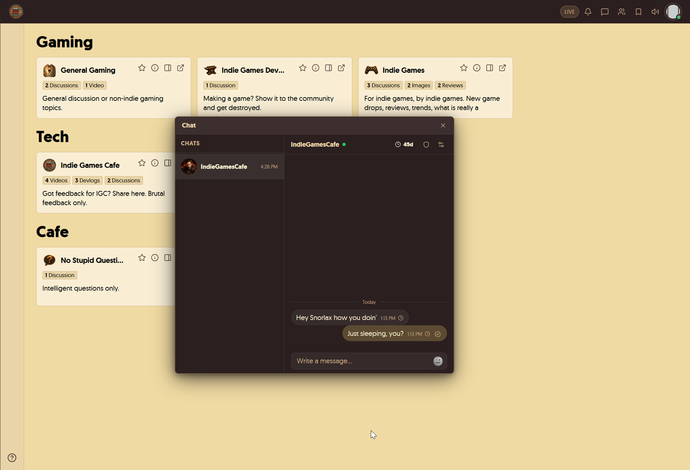Click the help question mark icon

click(x=12, y=458)
